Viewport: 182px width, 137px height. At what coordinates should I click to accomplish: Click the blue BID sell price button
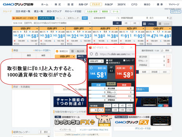[x=98, y=72]
